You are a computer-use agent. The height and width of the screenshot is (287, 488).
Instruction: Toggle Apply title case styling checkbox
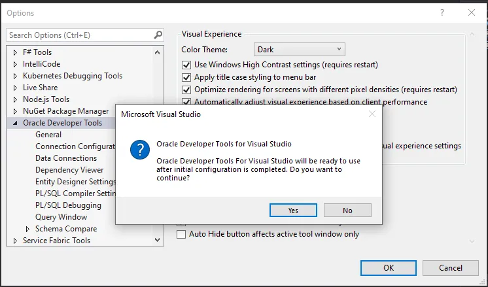186,77
